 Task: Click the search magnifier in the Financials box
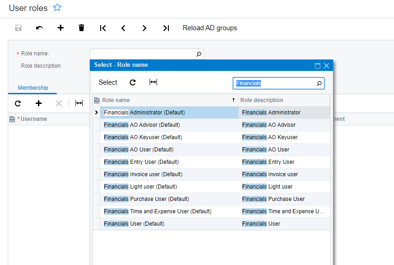click(319, 83)
